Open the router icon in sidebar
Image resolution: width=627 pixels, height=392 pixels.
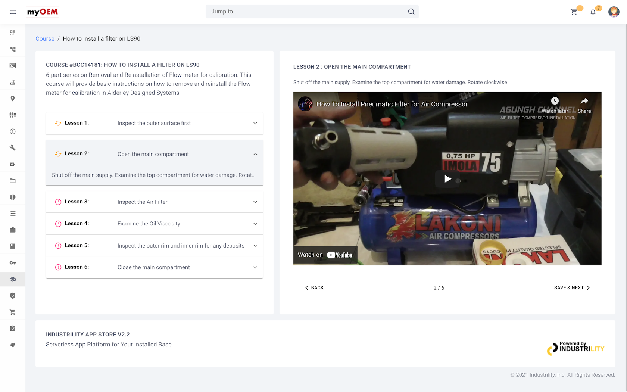point(13,82)
